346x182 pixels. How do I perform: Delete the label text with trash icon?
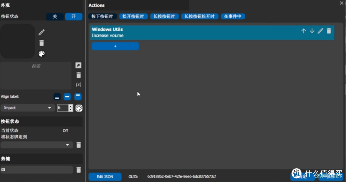tap(78, 75)
